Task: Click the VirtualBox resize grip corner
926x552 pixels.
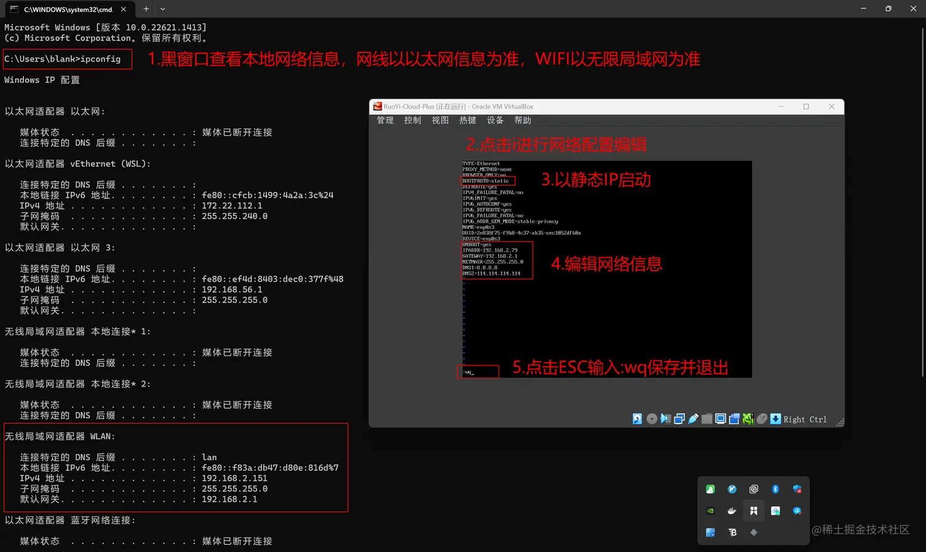Action: click(840, 422)
